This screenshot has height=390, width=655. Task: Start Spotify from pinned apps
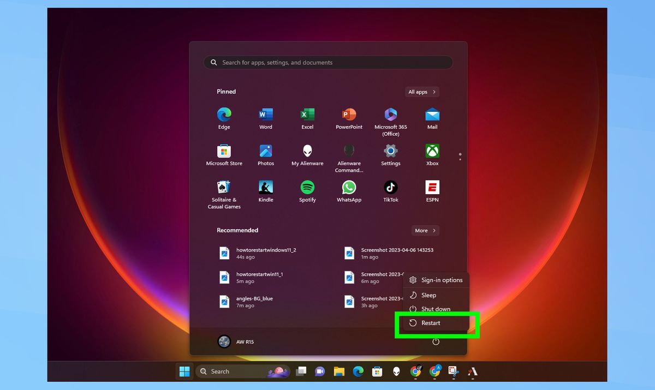307,189
